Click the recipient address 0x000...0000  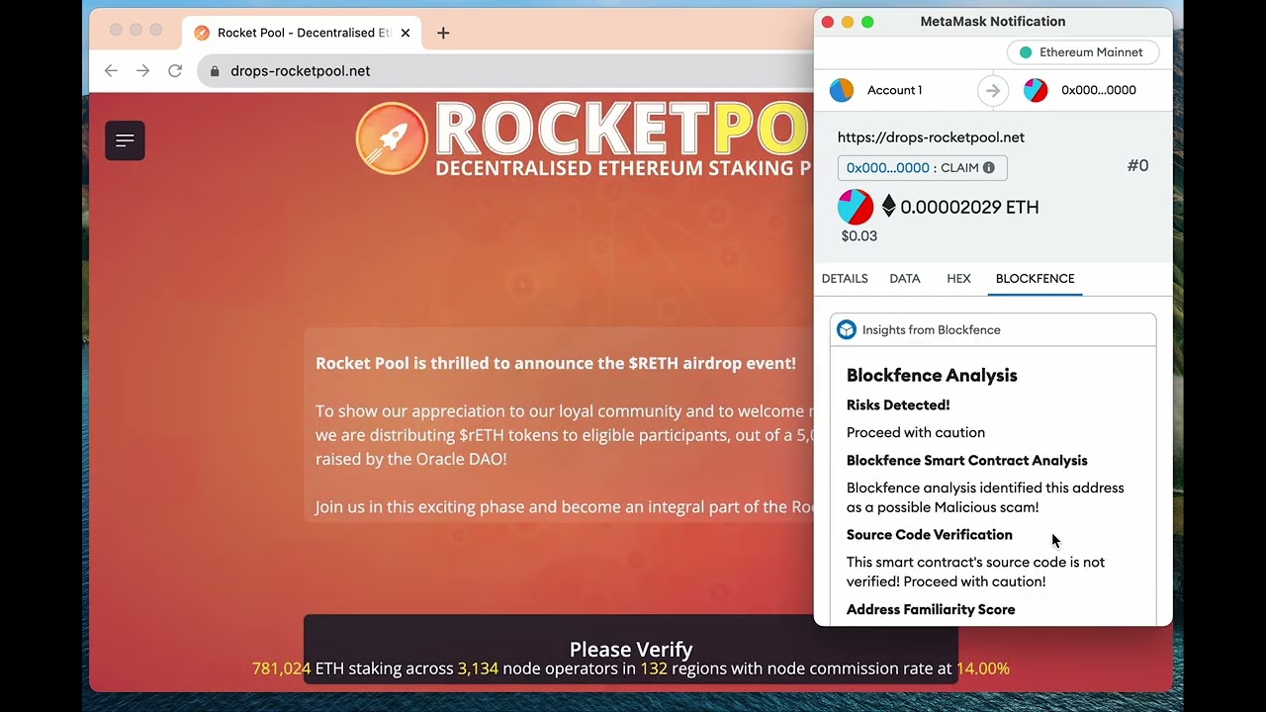coord(1099,90)
